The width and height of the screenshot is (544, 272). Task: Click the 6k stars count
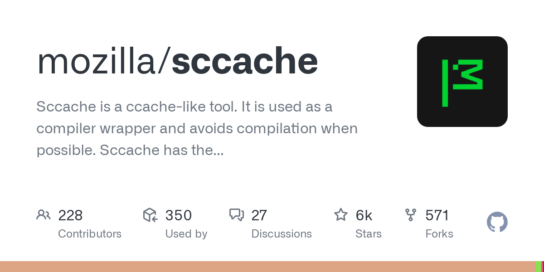(364, 215)
